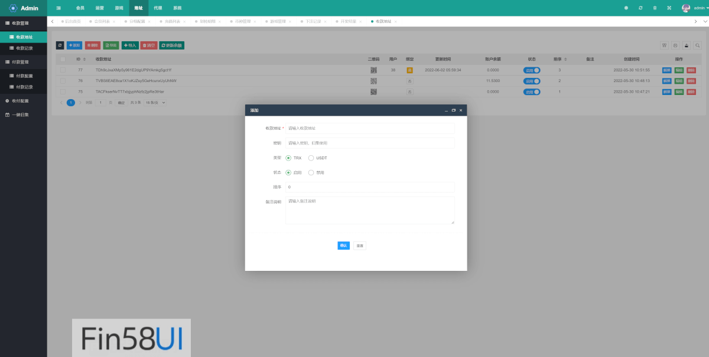
Task: Open the admin user dropdown
Action: pos(694,8)
